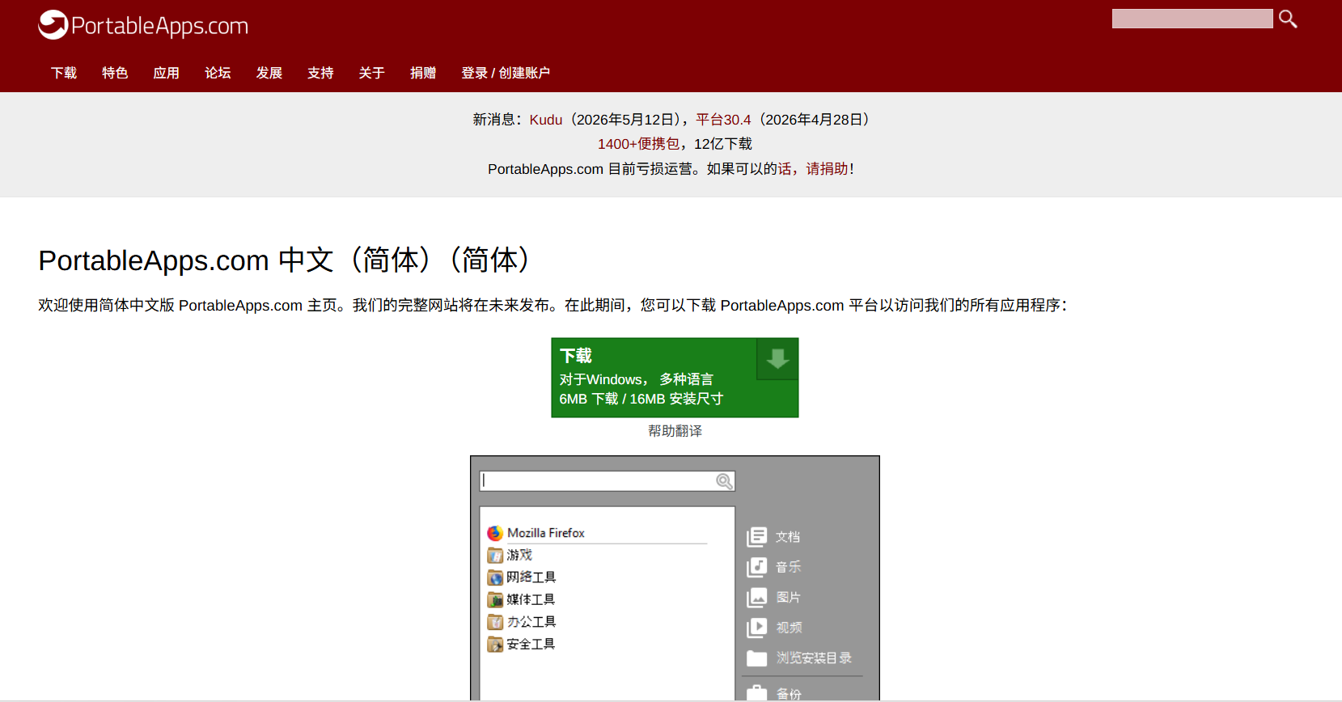This screenshot has width=1342, height=702.
Task: Click the 游戏 folder icon
Action: pyautogui.click(x=495, y=556)
